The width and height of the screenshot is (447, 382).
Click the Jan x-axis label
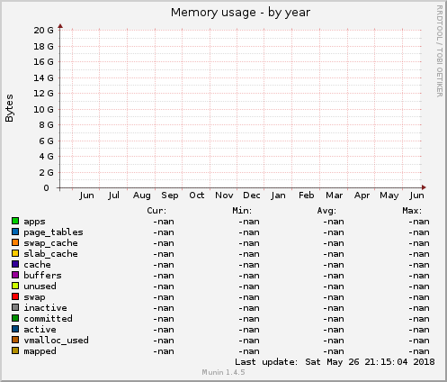pos(278,196)
